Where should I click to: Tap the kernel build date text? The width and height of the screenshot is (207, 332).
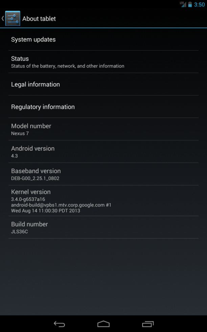click(46, 211)
